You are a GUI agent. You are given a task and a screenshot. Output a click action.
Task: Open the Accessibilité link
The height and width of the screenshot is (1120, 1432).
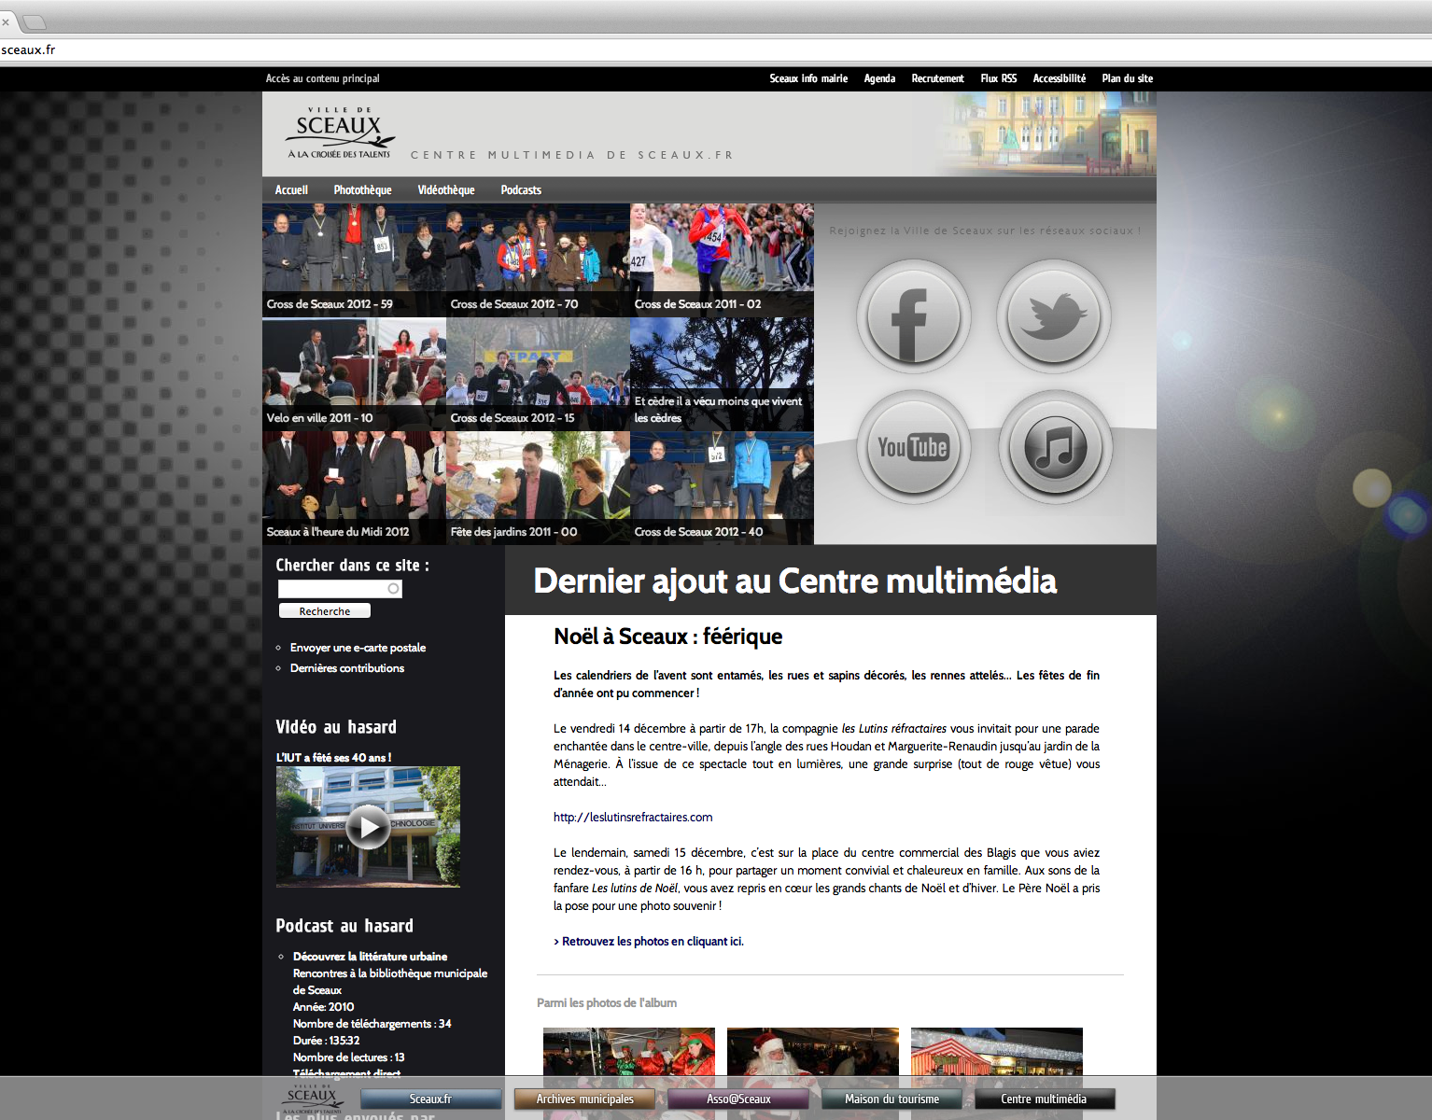point(1059,78)
